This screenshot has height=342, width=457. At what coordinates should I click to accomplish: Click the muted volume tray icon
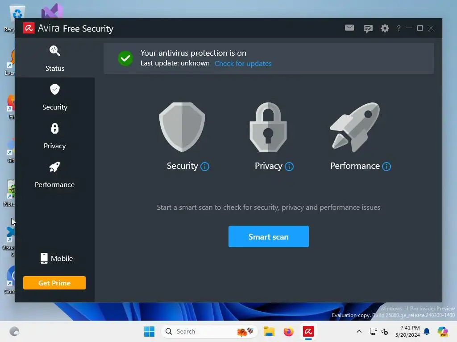pos(385,331)
